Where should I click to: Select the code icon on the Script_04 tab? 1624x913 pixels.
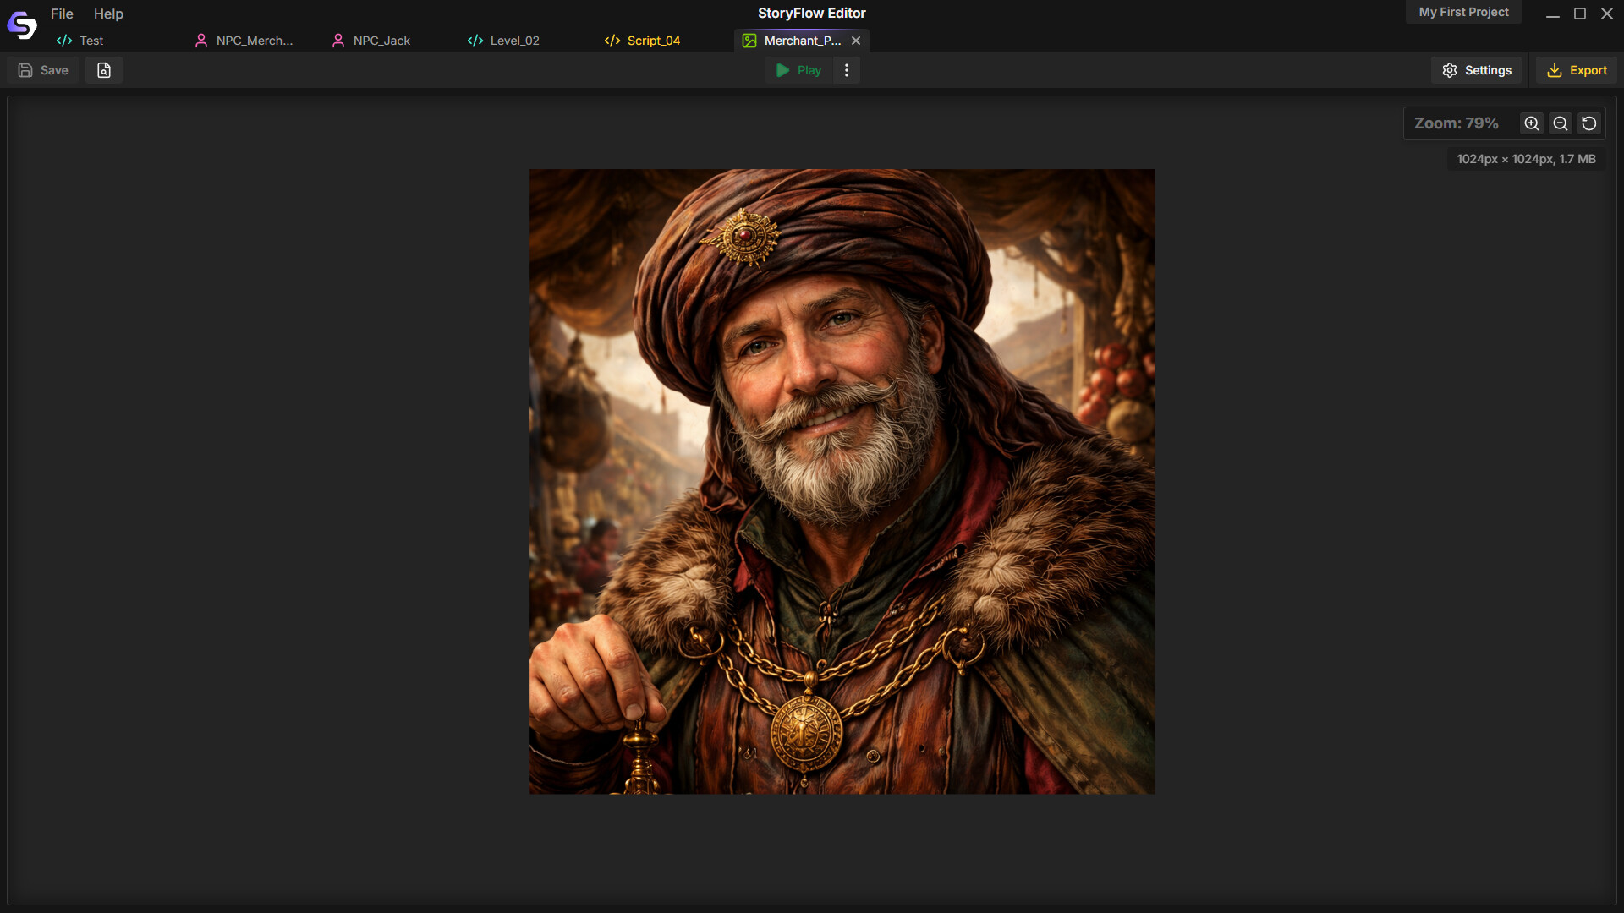(x=612, y=40)
